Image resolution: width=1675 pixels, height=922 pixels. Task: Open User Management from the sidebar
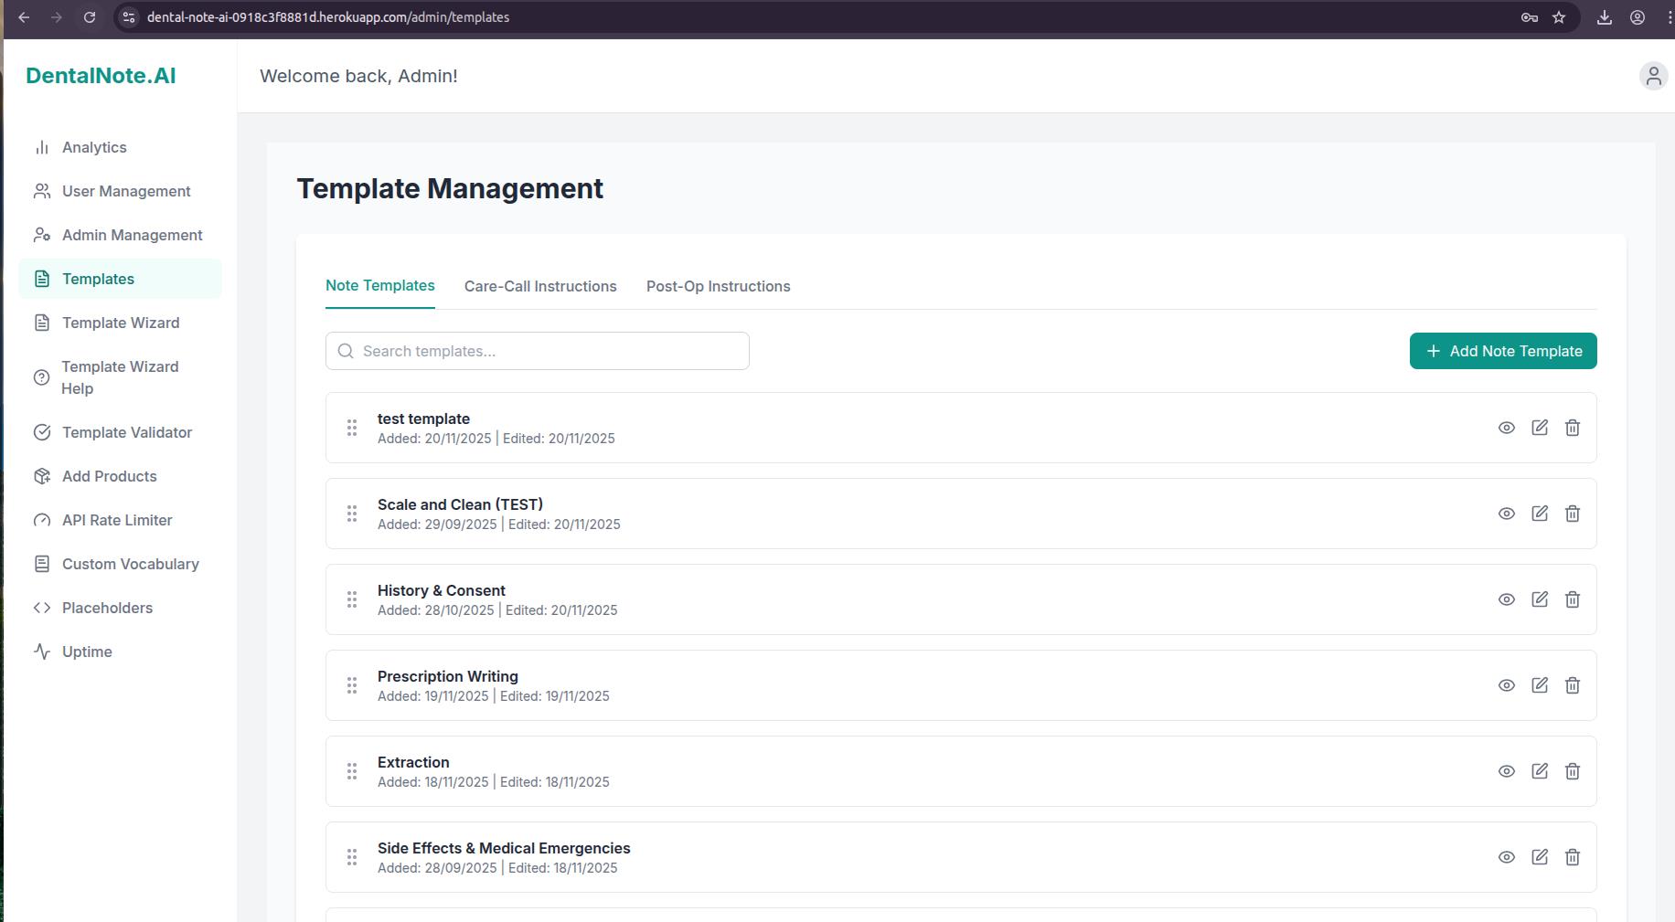125,191
